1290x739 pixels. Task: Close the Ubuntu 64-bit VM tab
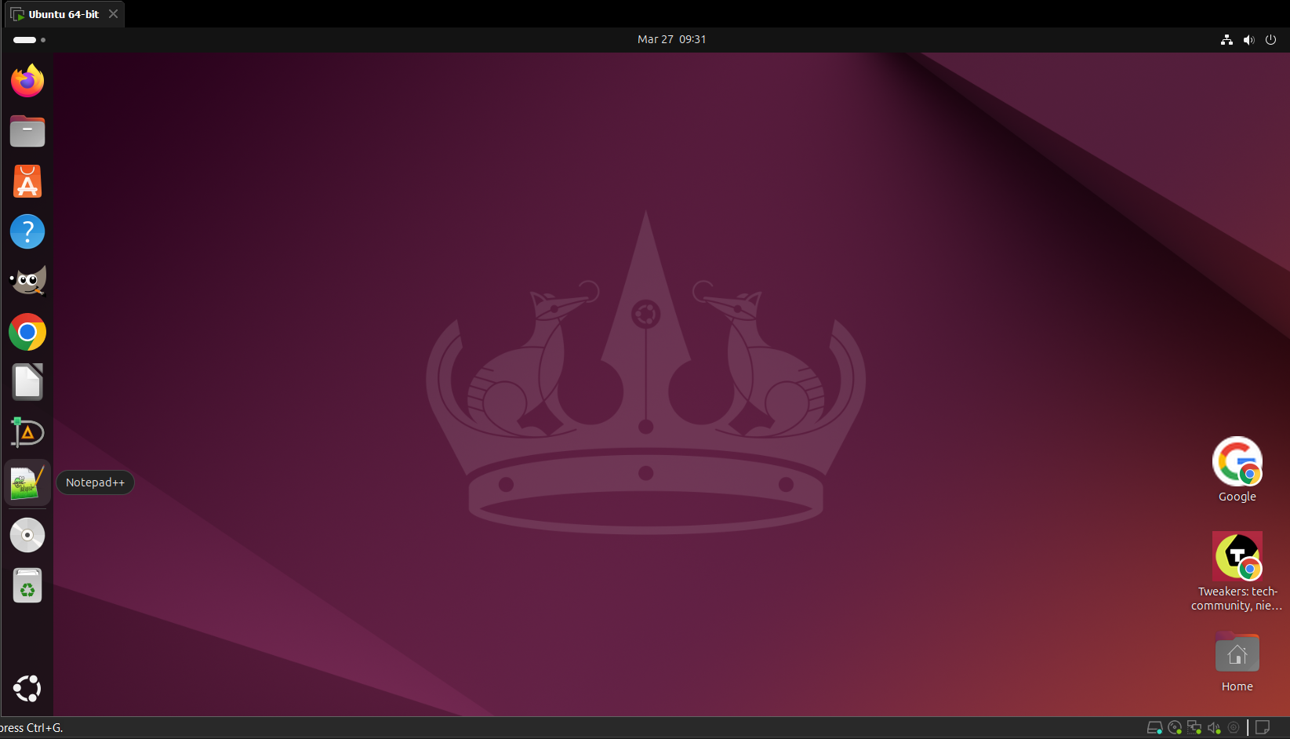[114, 14]
